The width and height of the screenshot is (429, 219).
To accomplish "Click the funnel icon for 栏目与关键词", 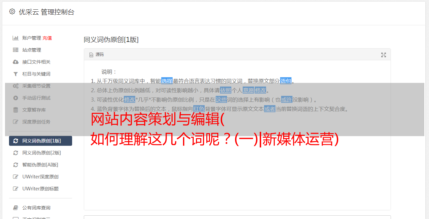I will pyautogui.click(x=15, y=74).
